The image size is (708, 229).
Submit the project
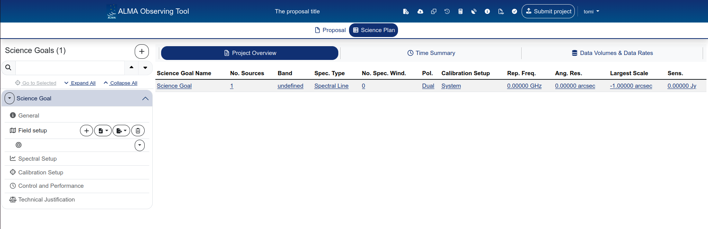548,11
